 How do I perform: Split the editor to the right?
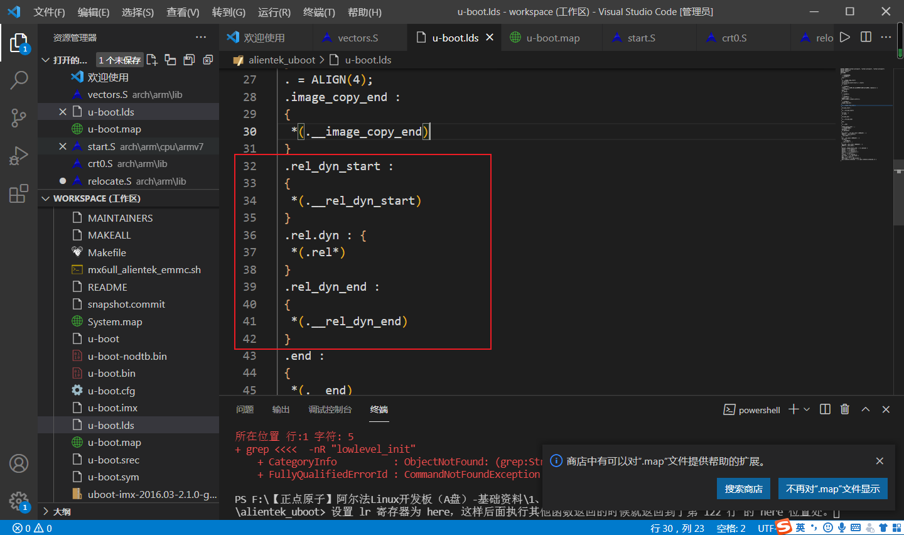866,37
